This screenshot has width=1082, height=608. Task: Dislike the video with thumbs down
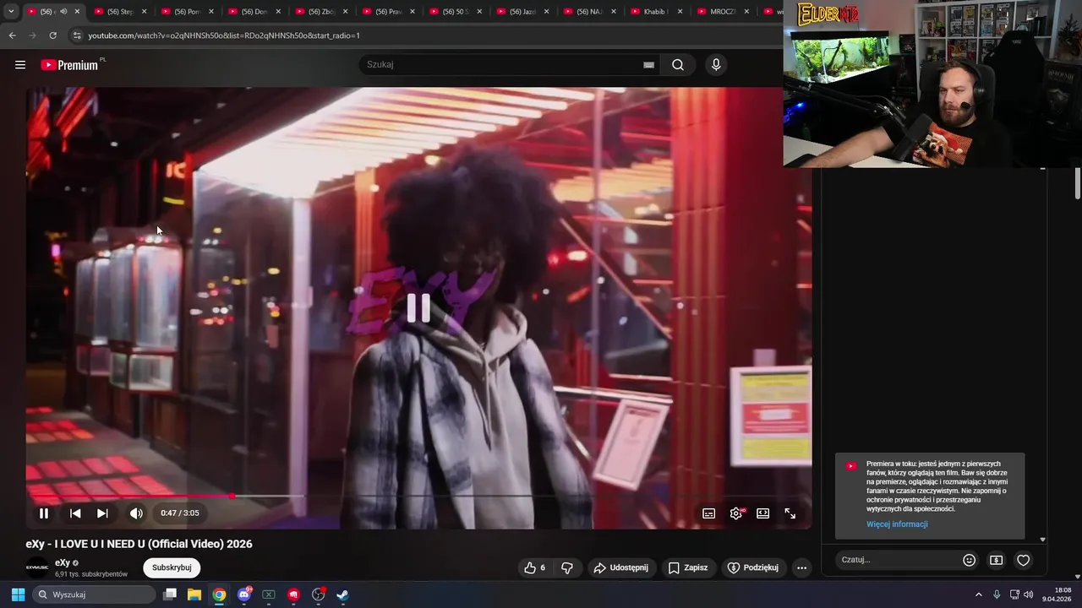(x=567, y=567)
